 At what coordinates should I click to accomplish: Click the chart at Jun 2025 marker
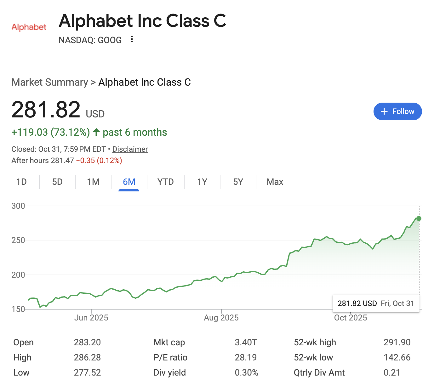coord(91,318)
